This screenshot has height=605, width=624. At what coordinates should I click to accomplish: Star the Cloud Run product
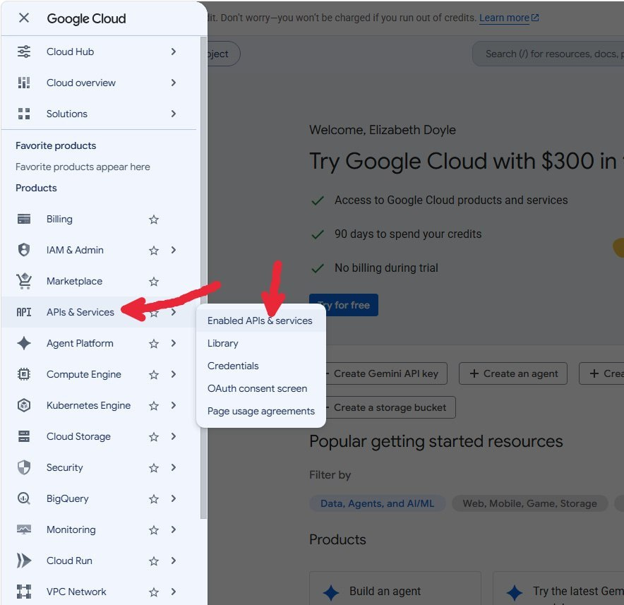tap(154, 561)
